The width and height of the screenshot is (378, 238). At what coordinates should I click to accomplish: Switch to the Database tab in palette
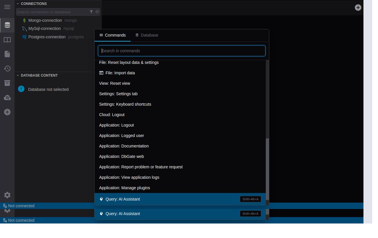(147, 35)
